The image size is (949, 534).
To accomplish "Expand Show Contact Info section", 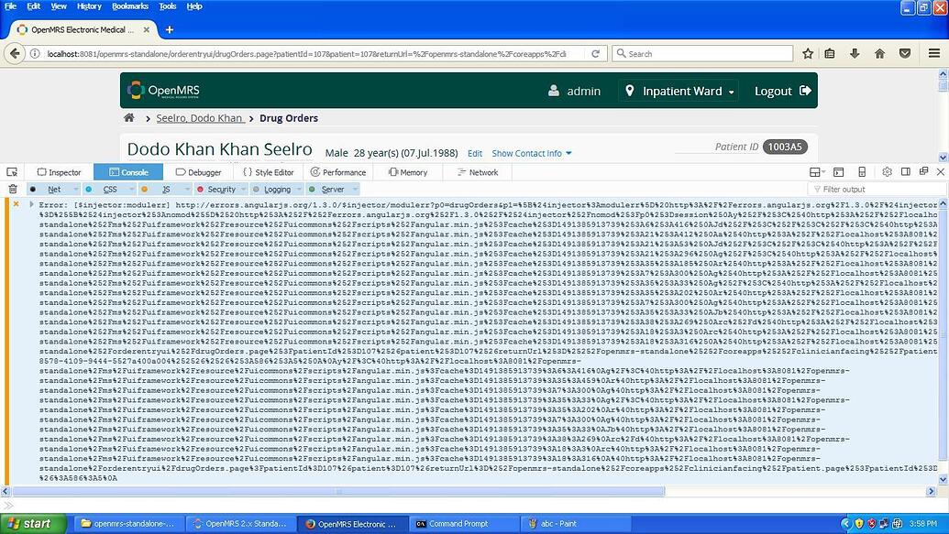I will [x=532, y=153].
